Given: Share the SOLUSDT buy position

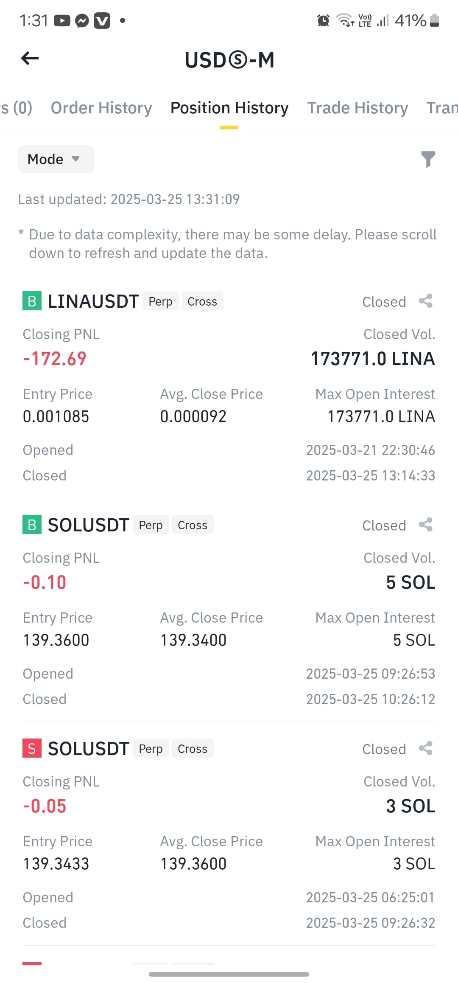Looking at the screenshot, I should click(426, 525).
